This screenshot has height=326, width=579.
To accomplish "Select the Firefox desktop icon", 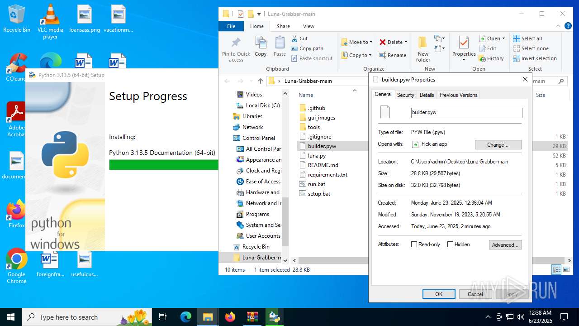I will [16, 214].
